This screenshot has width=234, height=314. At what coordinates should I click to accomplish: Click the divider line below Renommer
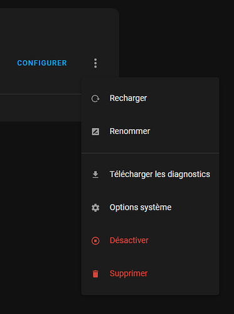tap(150, 153)
